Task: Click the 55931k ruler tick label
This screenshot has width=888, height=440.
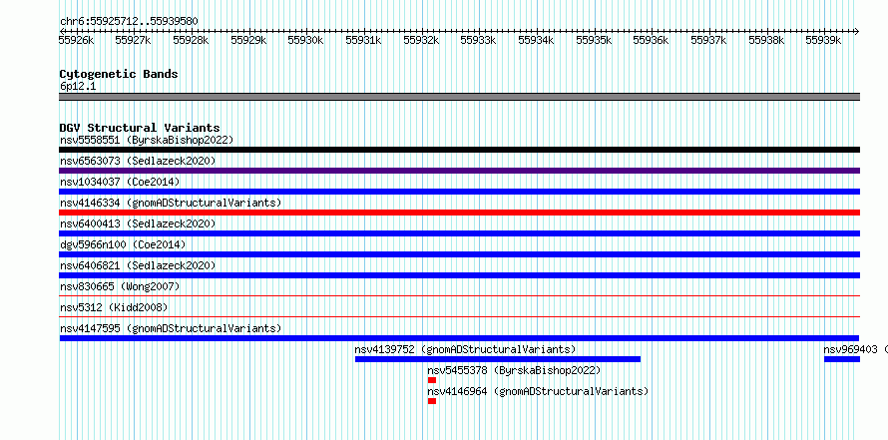Action: point(363,40)
